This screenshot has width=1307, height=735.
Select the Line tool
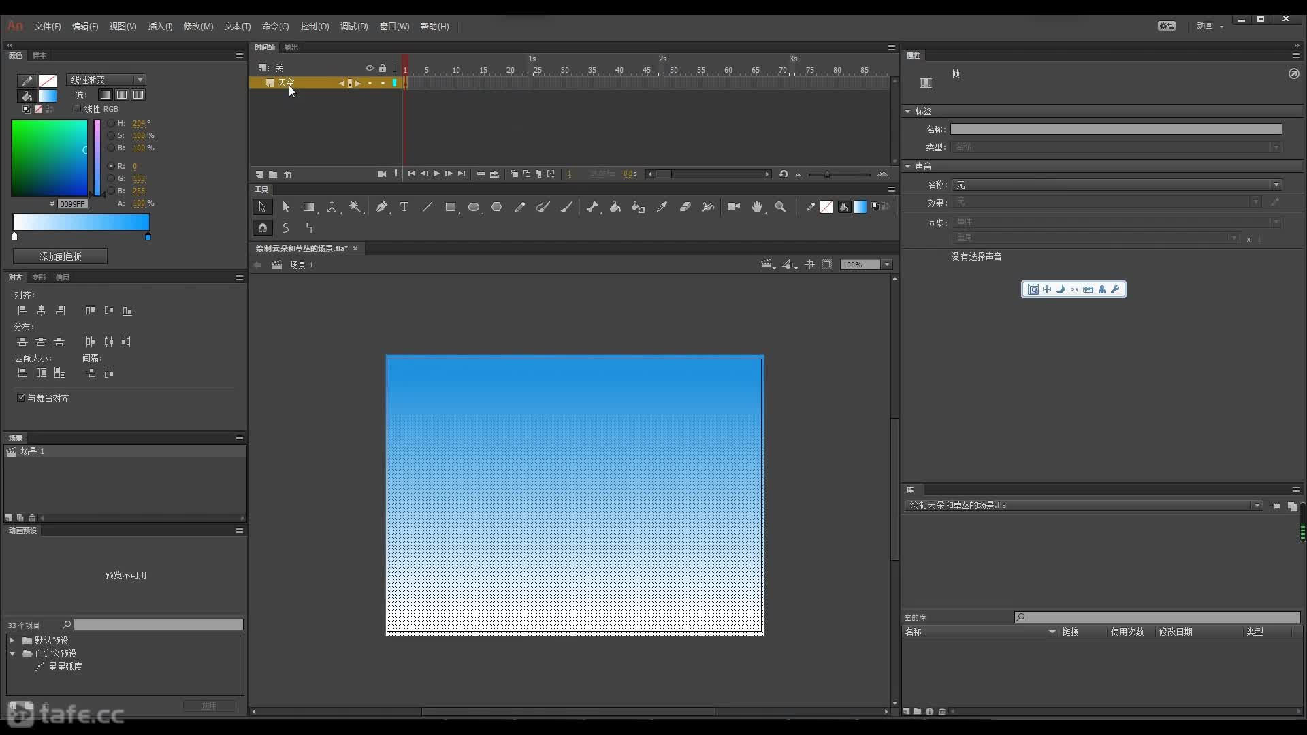[x=427, y=207]
